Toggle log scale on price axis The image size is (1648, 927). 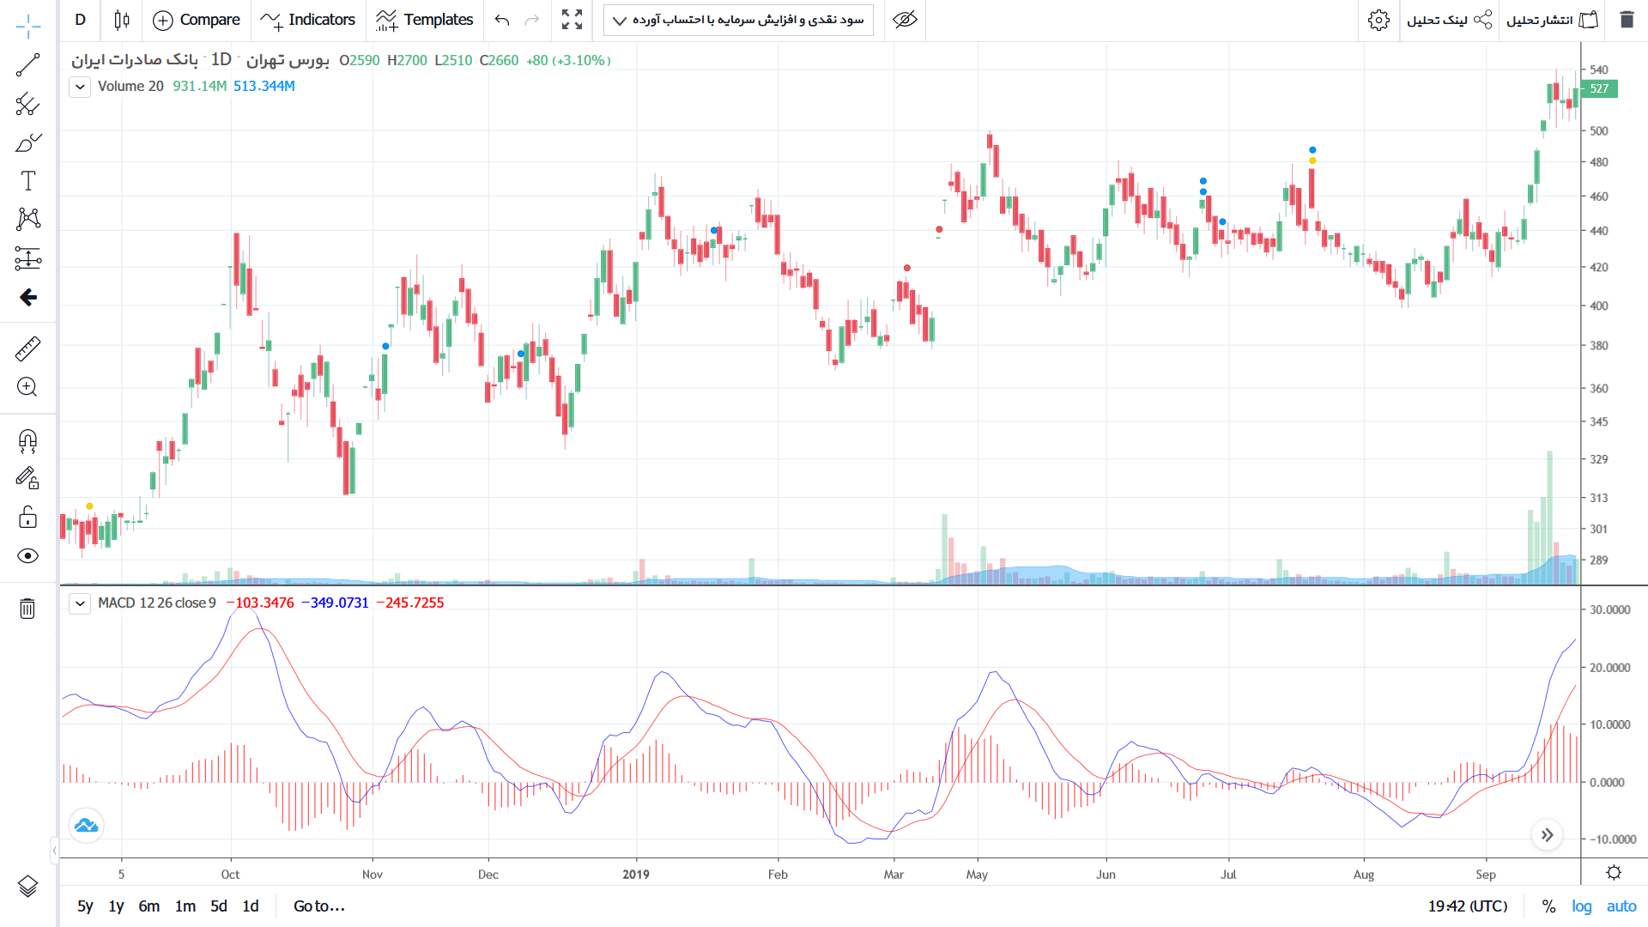click(1581, 906)
